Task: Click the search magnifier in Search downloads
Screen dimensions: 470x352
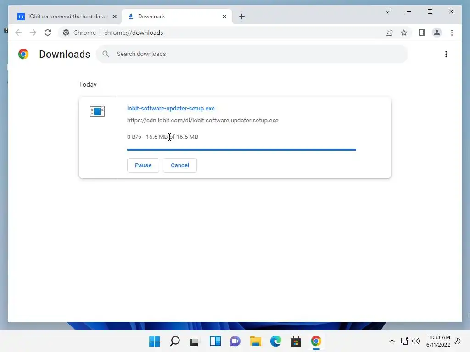Action: point(106,54)
